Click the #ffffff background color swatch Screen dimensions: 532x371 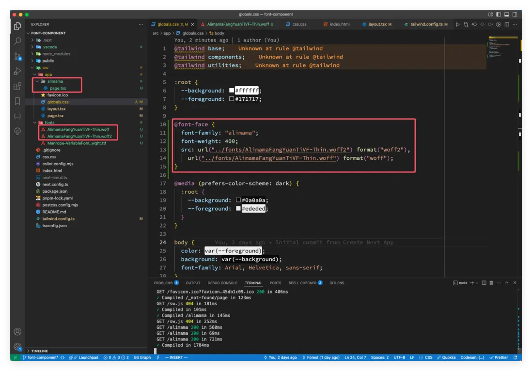232,91
